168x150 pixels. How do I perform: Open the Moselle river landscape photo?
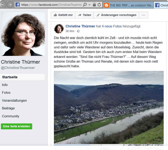109,107
